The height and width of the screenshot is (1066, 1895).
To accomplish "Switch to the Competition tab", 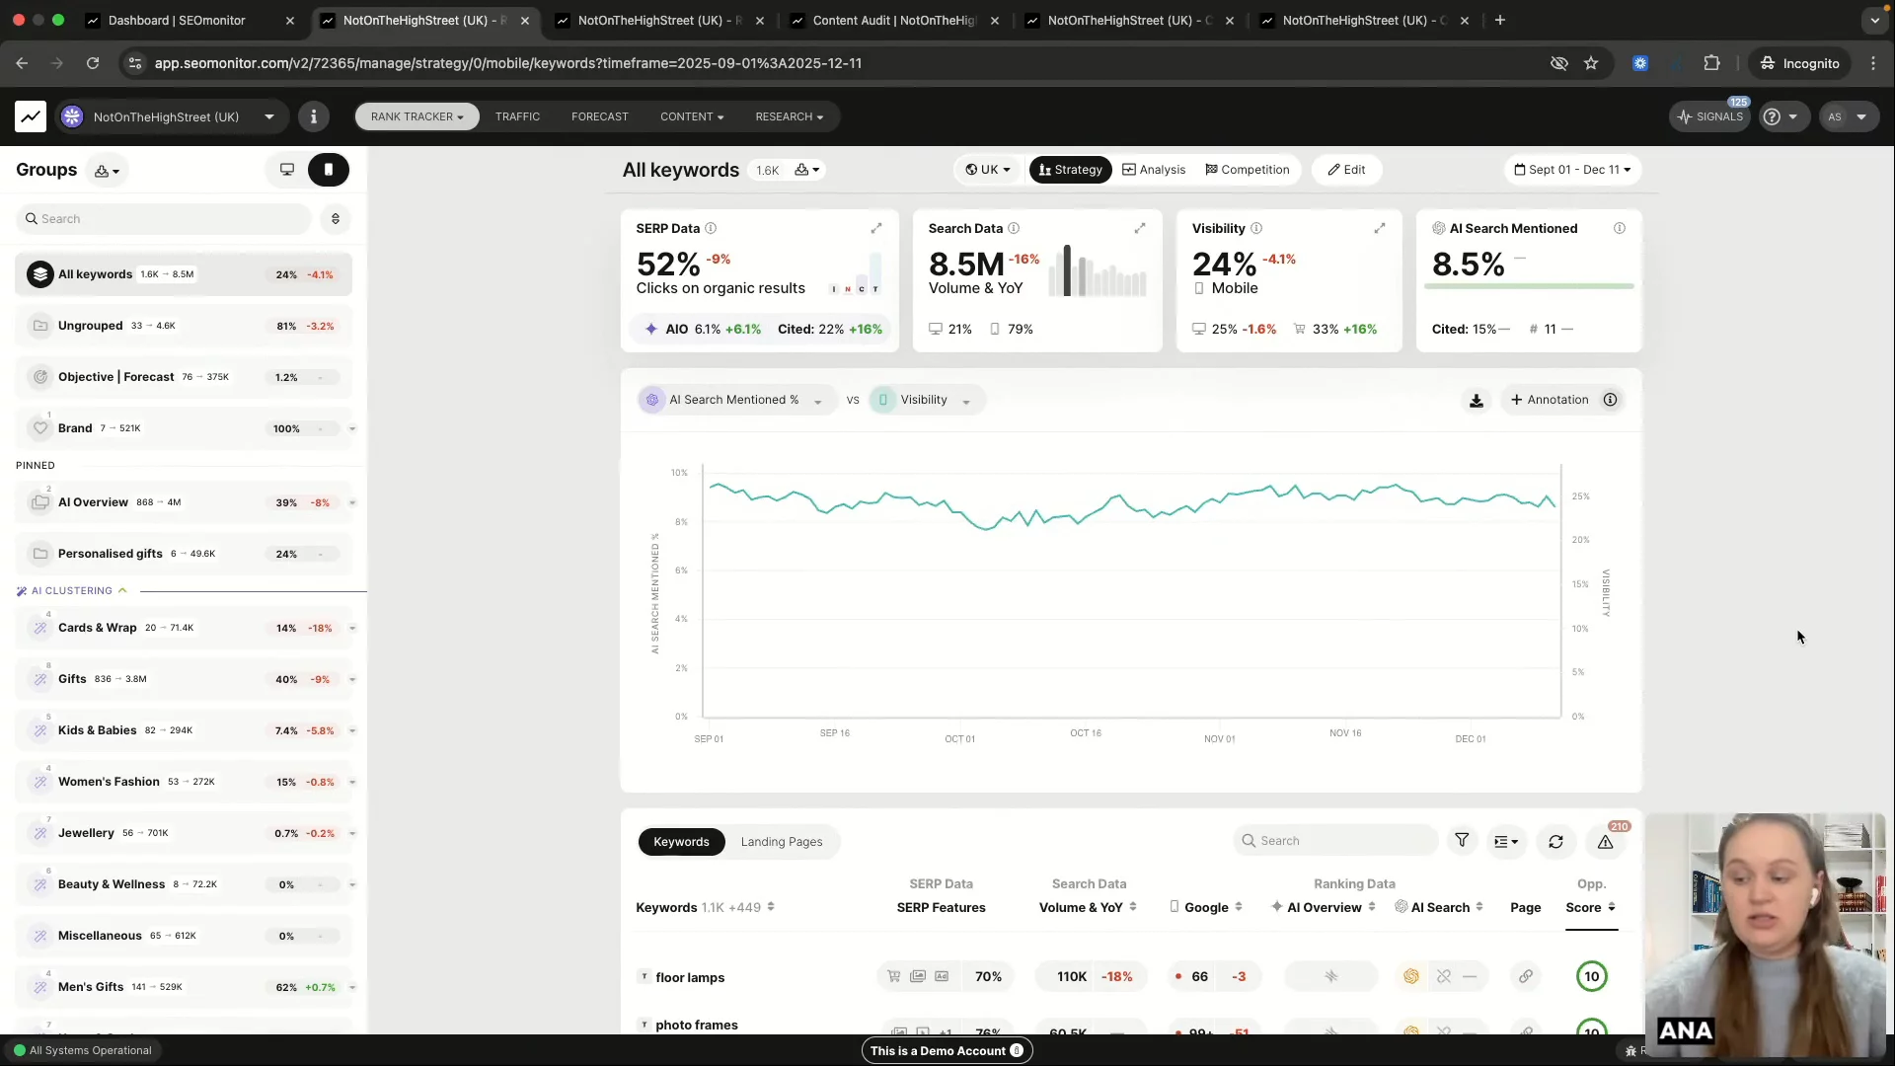I will (x=1248, y=170).
